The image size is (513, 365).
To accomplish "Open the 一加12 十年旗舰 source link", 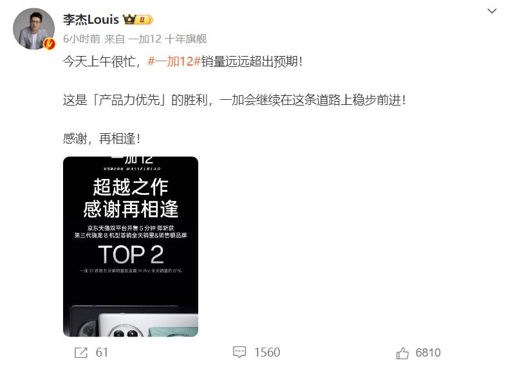I will (x=167, y=39).
